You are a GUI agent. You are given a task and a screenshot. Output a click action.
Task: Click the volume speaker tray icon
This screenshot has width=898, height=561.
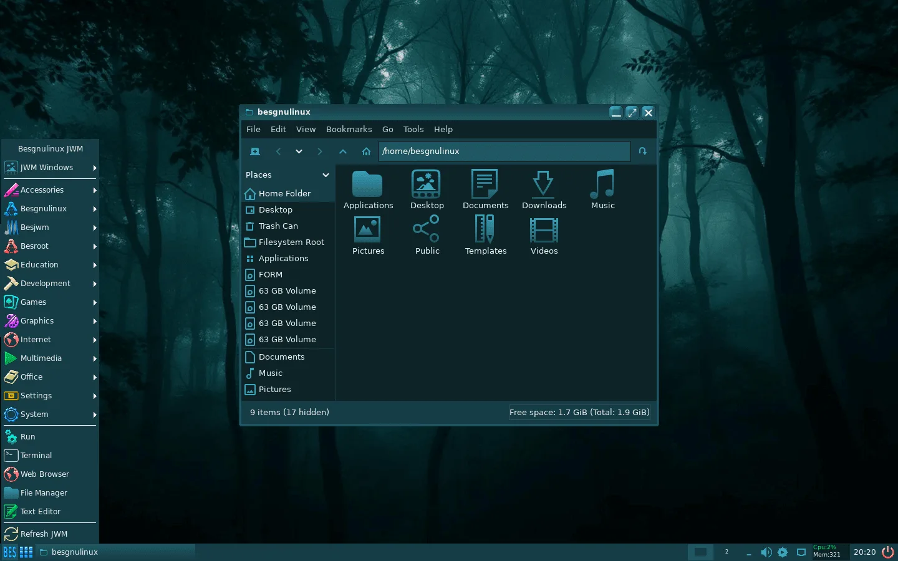[x=766, y=552]
